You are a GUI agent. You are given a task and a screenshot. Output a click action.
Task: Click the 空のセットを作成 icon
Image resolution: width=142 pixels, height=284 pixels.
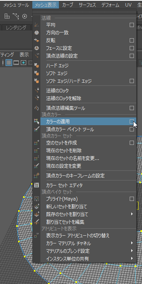click(x=37, y=143)
